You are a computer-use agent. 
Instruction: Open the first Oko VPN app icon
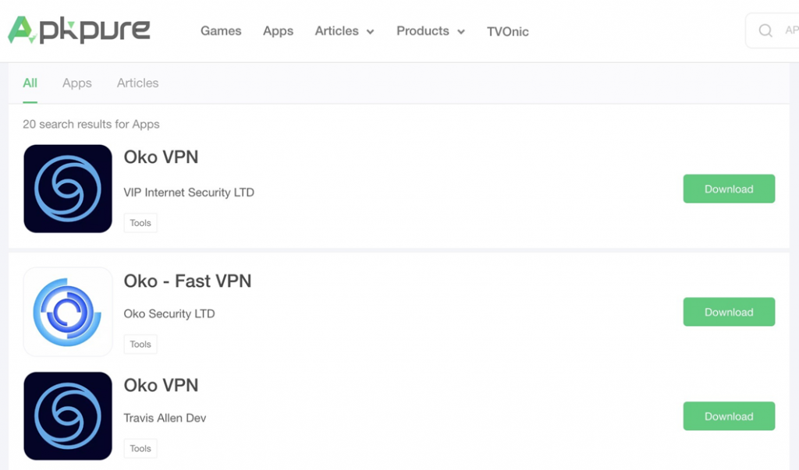pyautogui.click(x=68, y=189)
